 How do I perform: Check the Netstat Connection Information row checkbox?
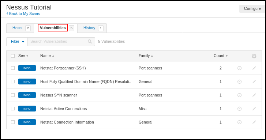click(13, 122)
